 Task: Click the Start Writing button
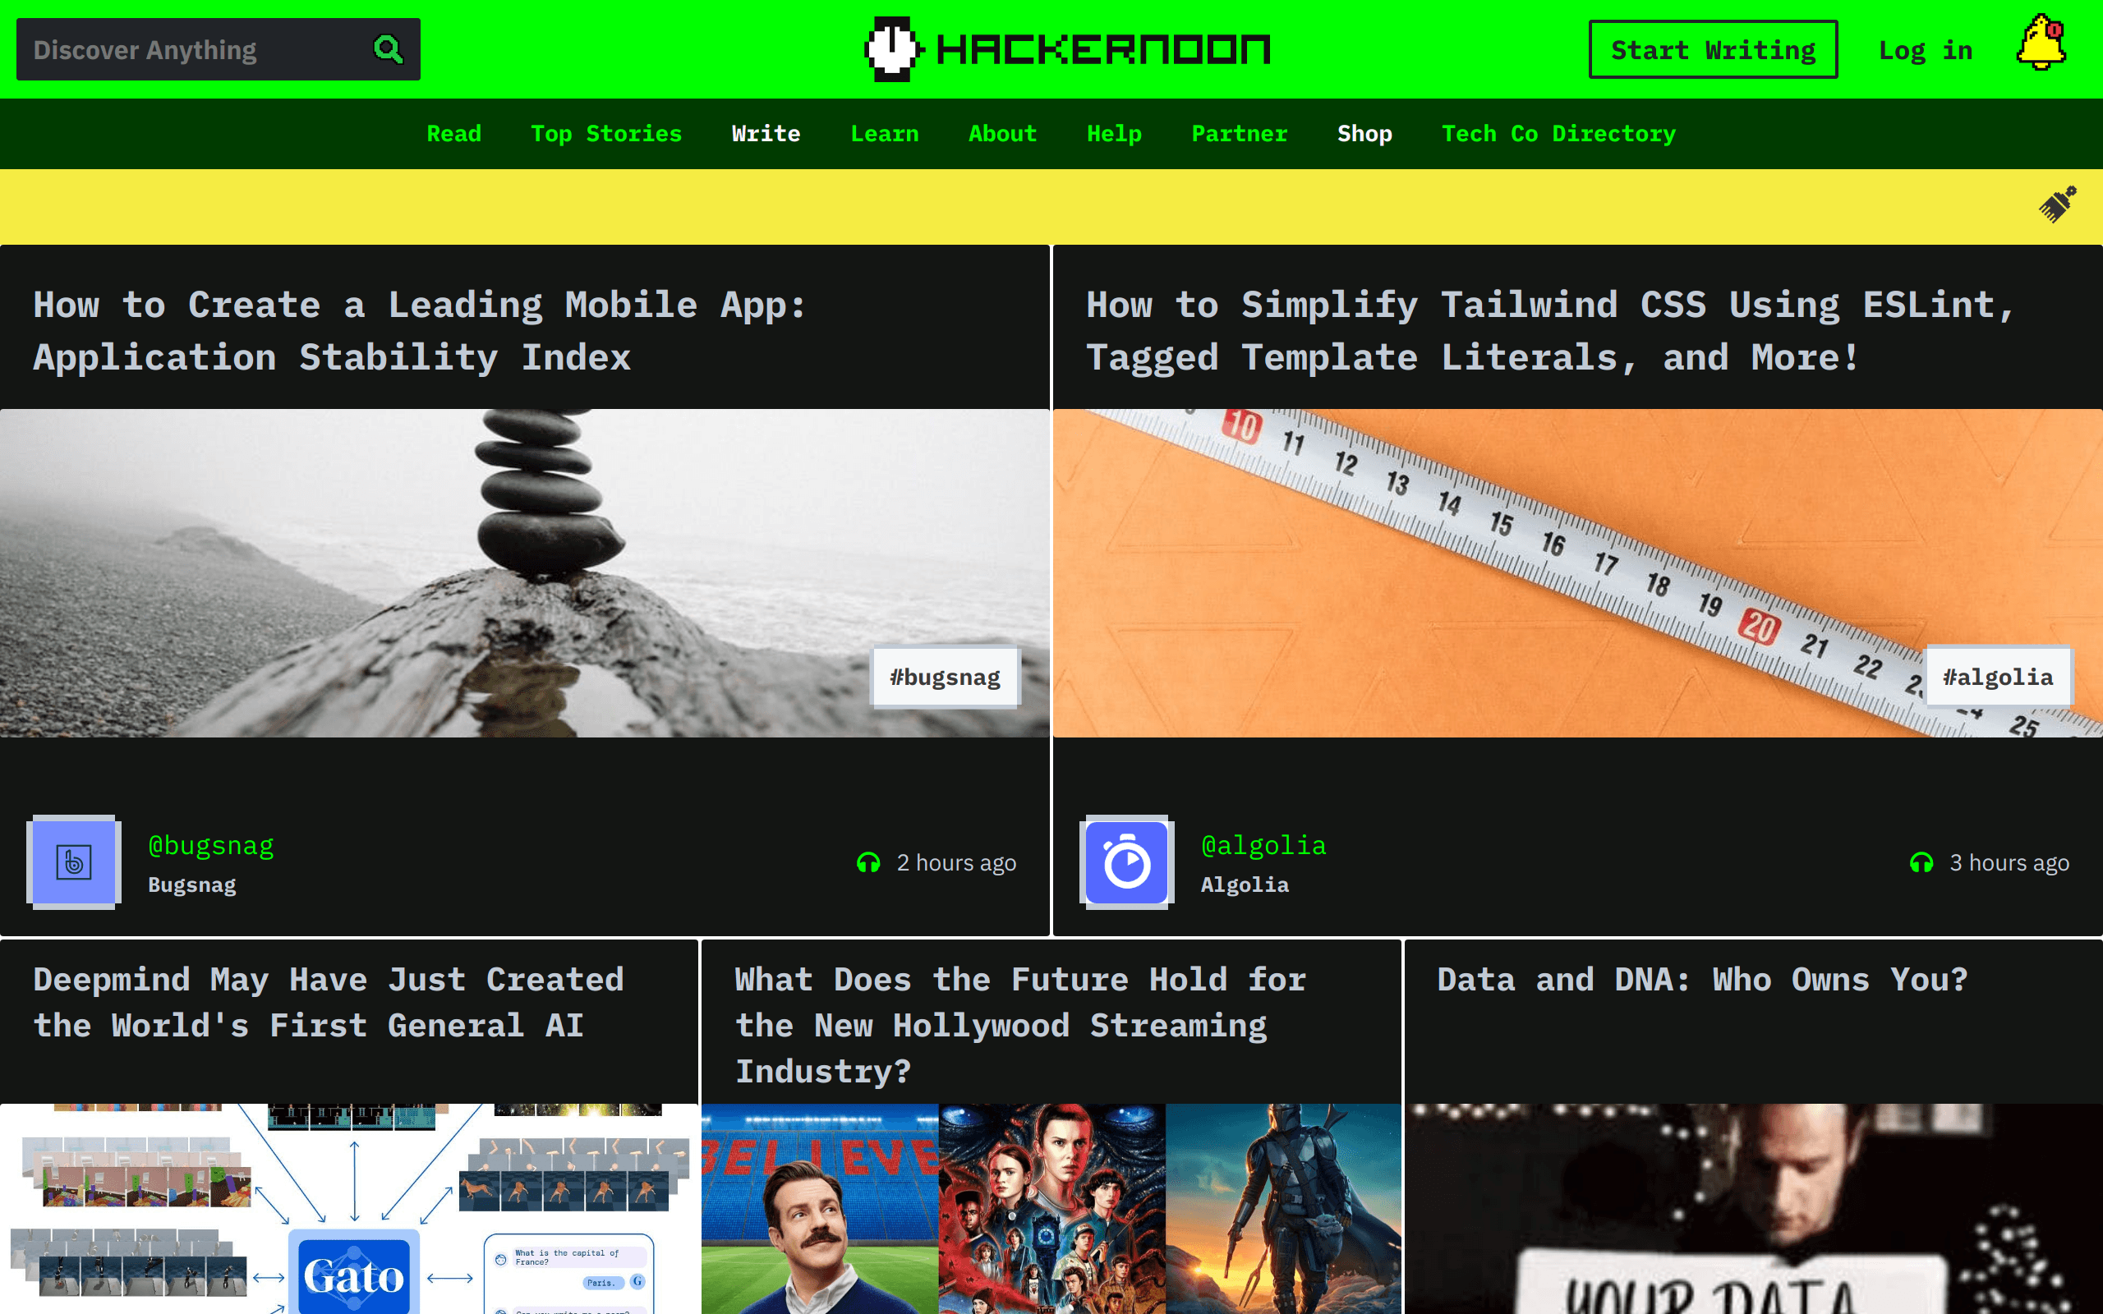(1713, 49)
